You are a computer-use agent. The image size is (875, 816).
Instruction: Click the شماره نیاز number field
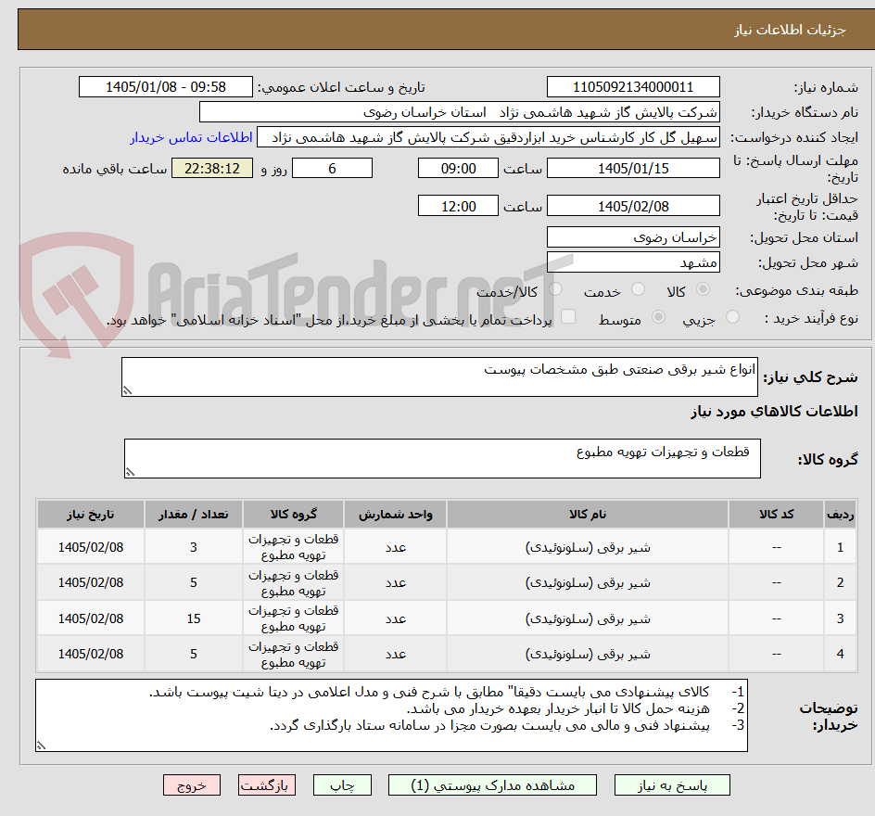633,87
